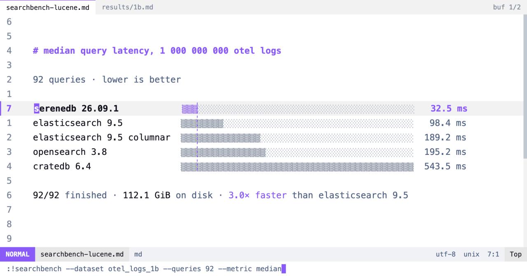Click the purple serenedb latency bar
Screen dimensions: 527x276
190,109
